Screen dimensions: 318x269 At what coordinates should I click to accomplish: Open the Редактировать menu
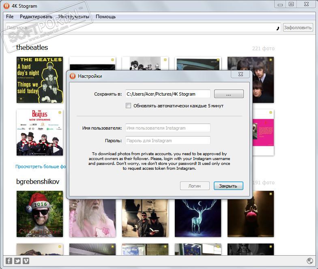[36, 17]
